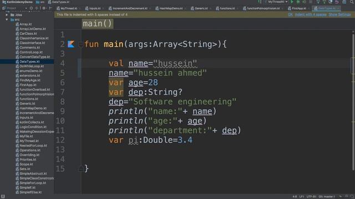Click 'Indent with 4 spaces' link
The image size is (355, 199).
click(x=311, y=15)
